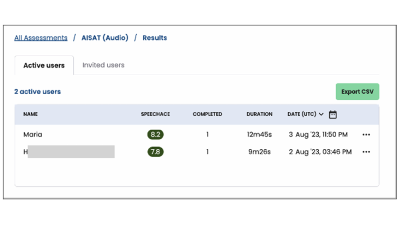Click the 8.2 SpeechAce score badge
Image resolution: width=400 pixels, height=225 pixels.
(155, 135)
